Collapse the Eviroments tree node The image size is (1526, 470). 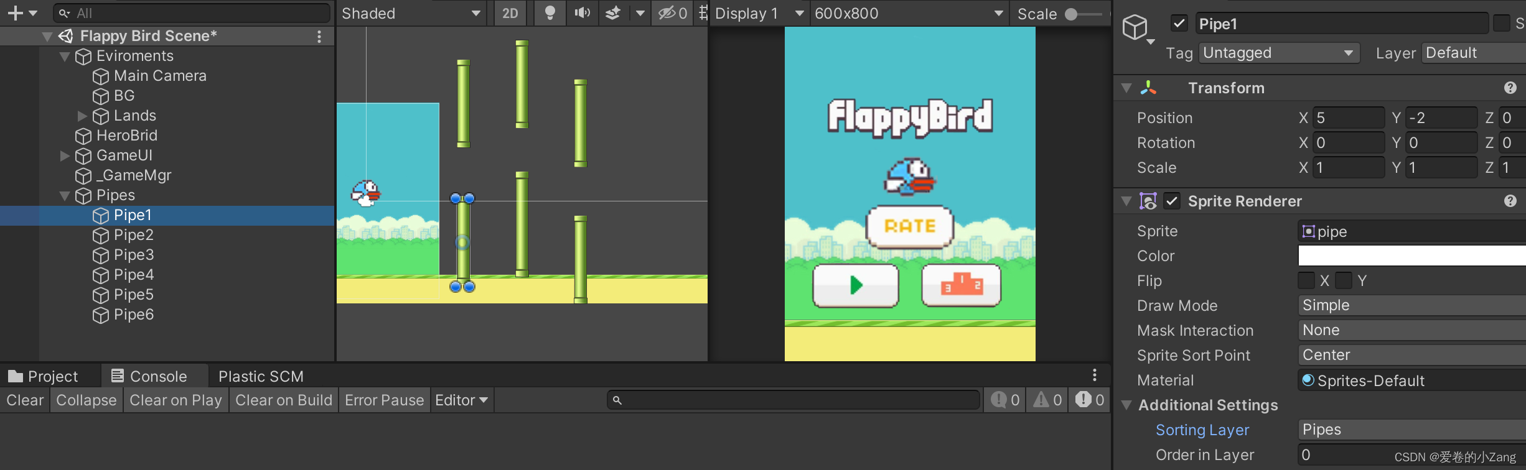click(x=64, y=57)
